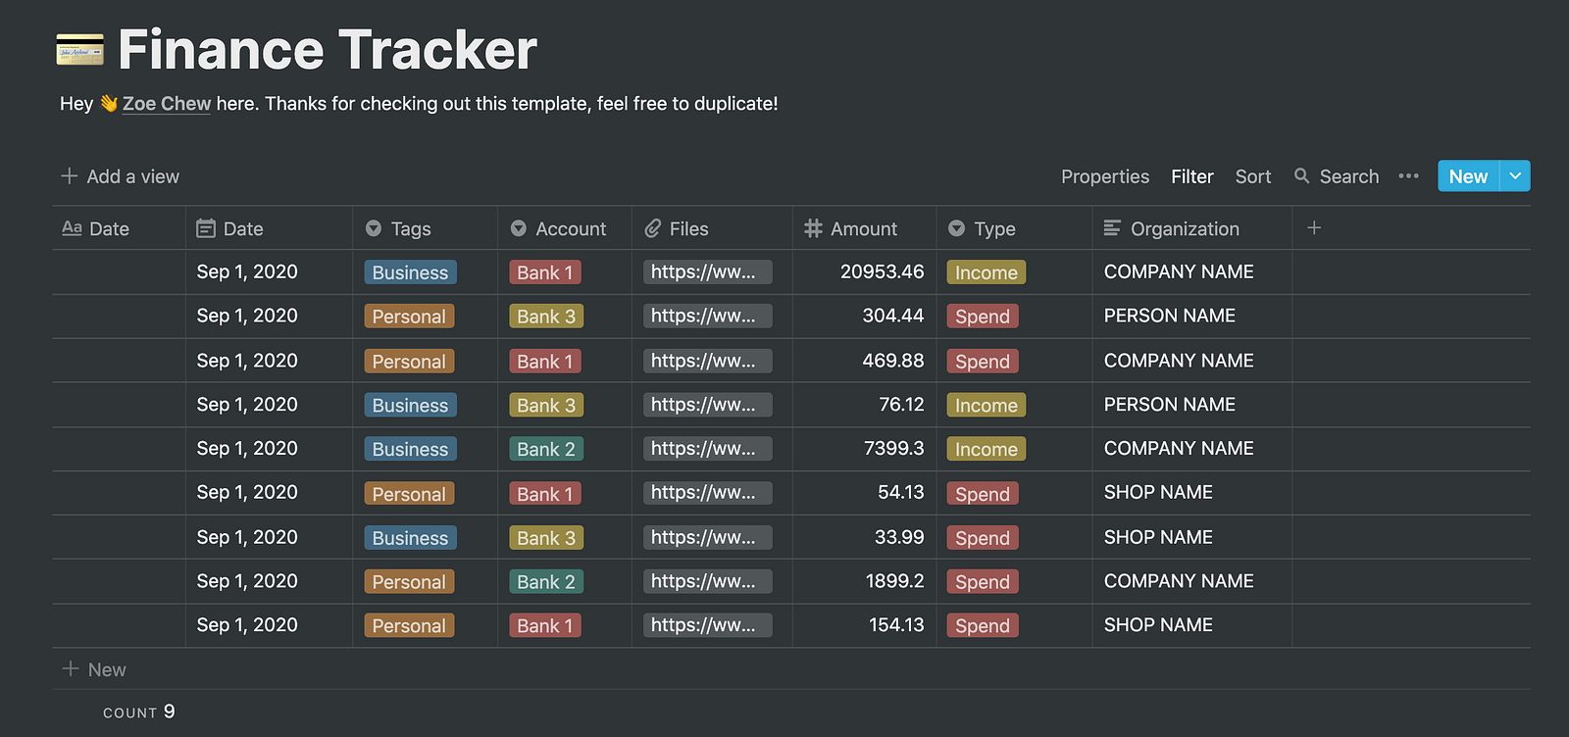Open the Filter menu
Image resolution: width=1569 pixels, height=737 pixels.
coord(1191,176)
